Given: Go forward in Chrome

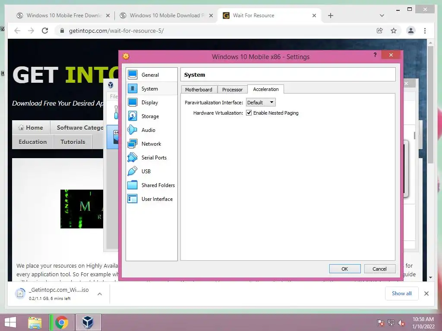Looking at the screenshot, I should (x=31, y=31).
